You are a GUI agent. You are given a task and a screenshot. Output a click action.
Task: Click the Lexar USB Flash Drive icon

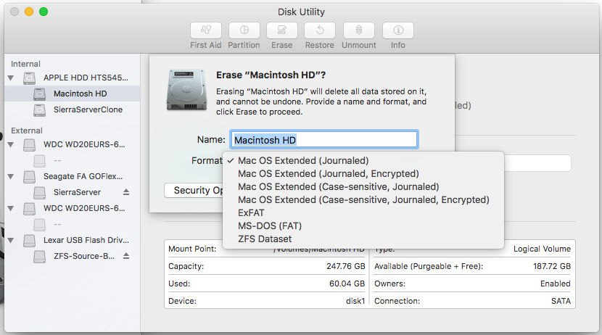(29, 241)
